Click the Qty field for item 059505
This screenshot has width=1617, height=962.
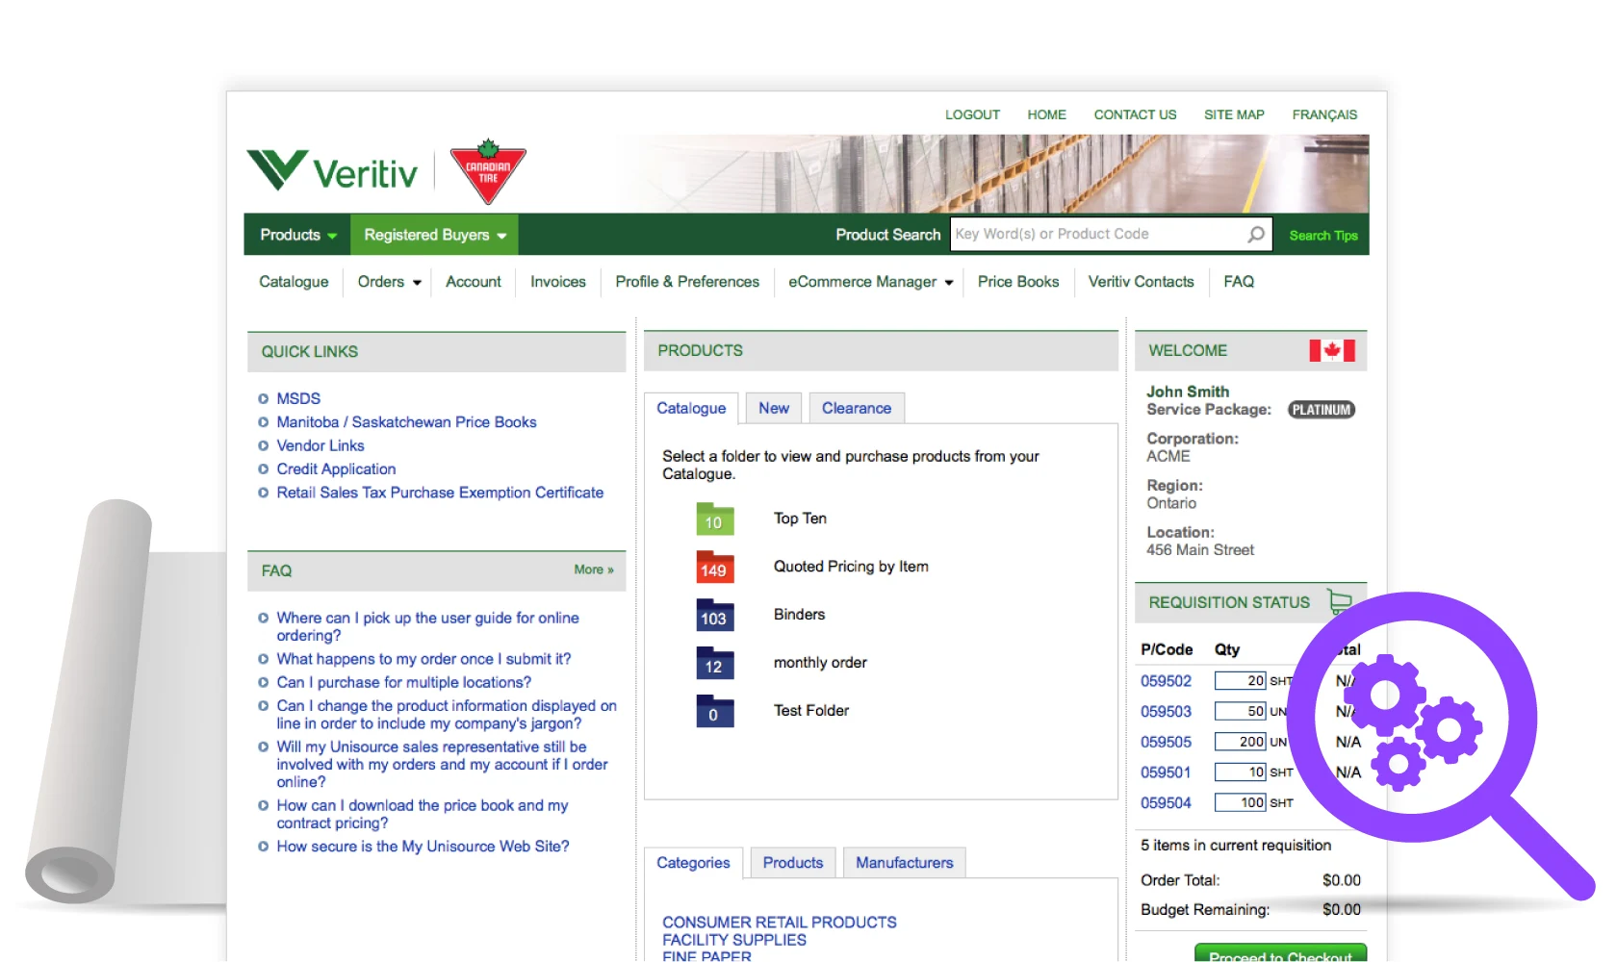pyautogui.click(x=1240, y=742)
